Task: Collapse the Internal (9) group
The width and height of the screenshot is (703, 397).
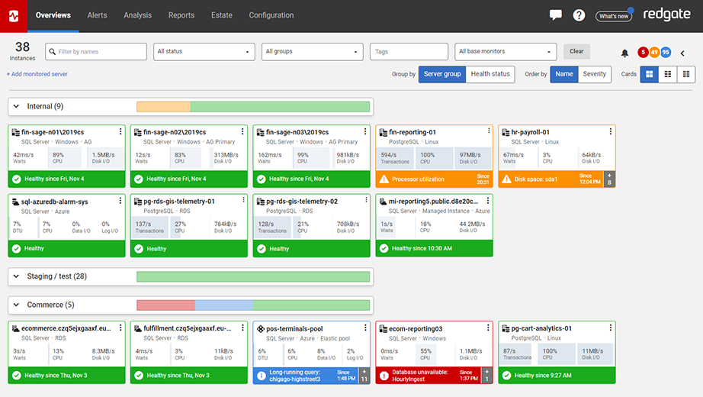Action: coord(16,106)
